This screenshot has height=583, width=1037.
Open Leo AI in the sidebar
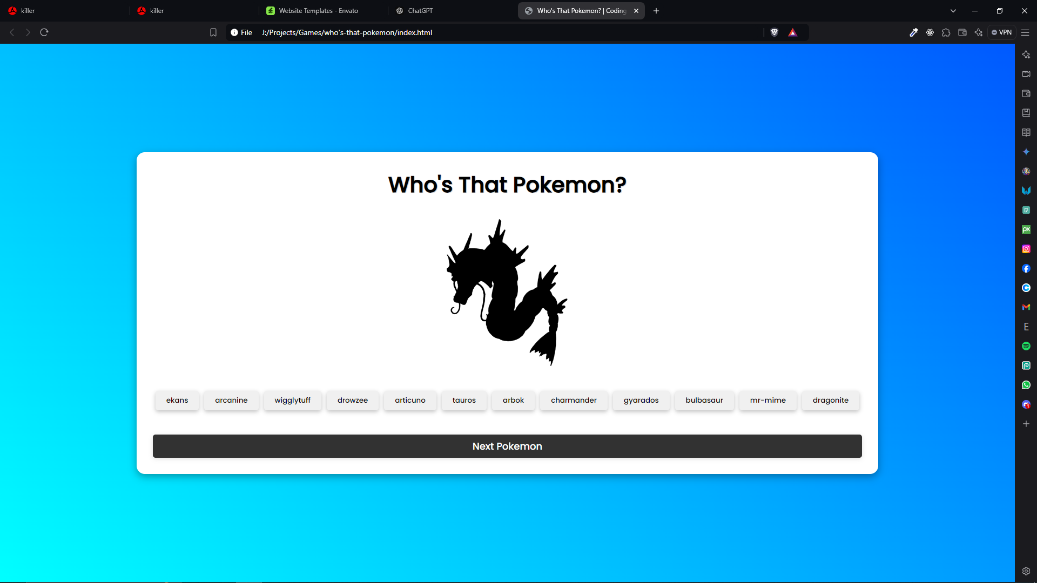point(1026,55)
